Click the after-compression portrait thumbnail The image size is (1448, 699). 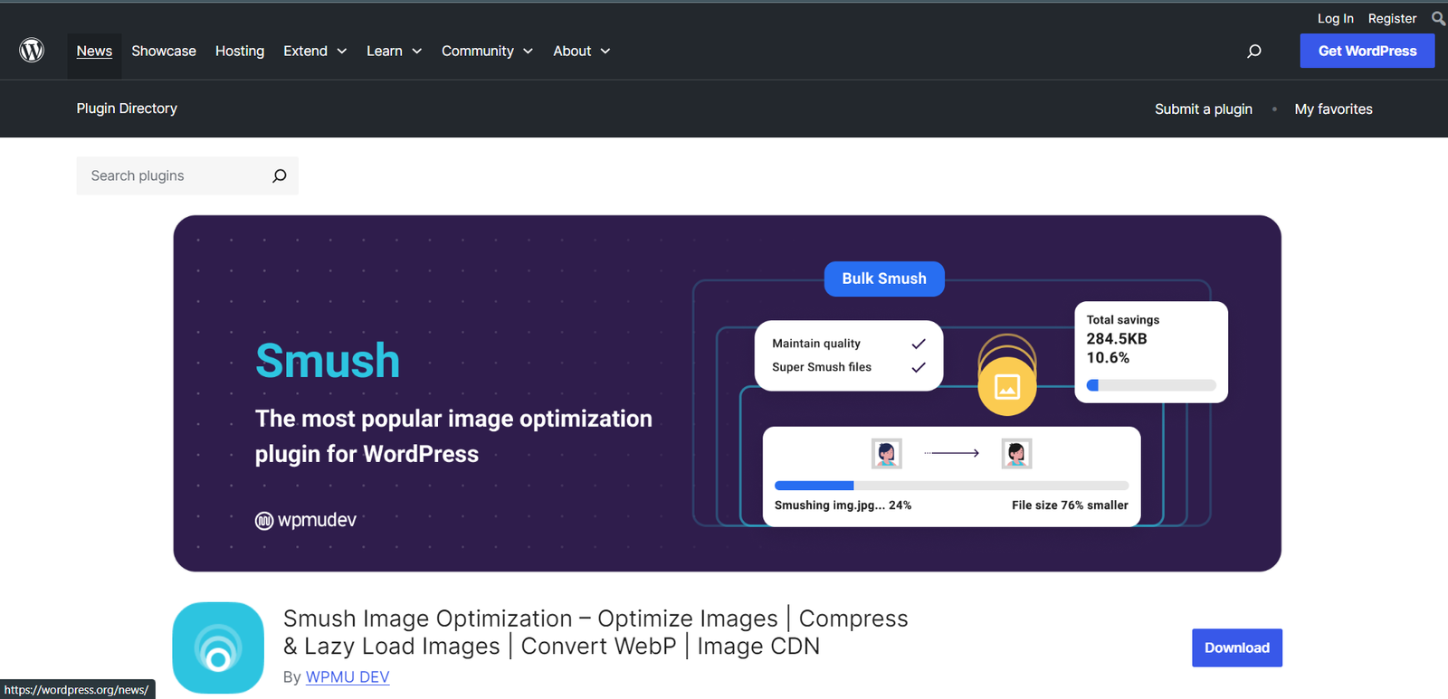pyautogui.click(x=1016, y=453)
